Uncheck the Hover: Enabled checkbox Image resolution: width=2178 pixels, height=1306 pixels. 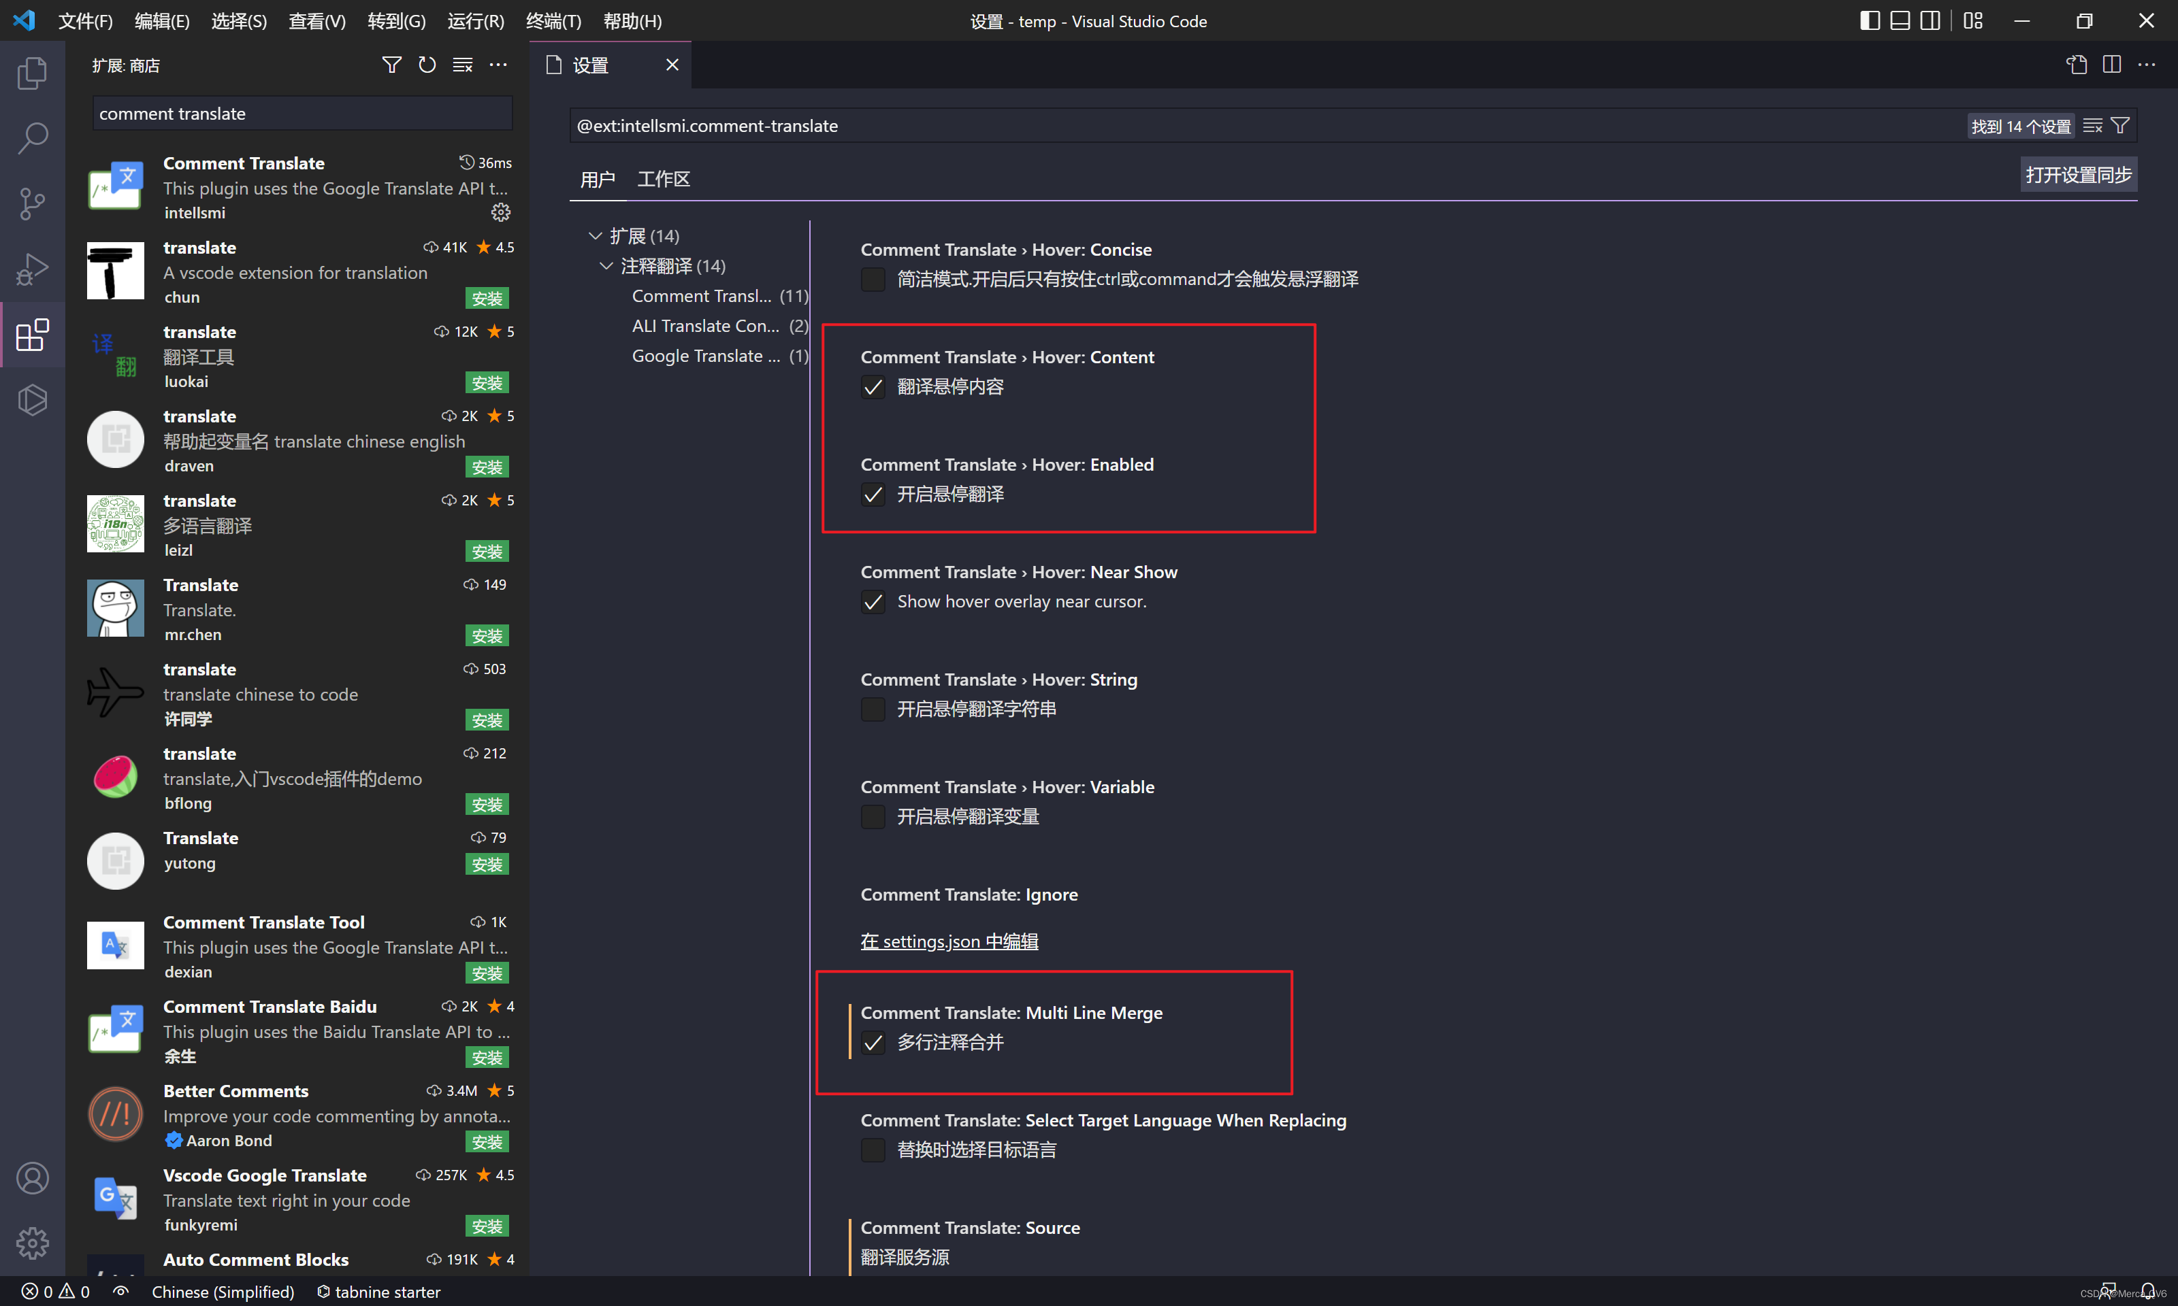tap(873, 495)
